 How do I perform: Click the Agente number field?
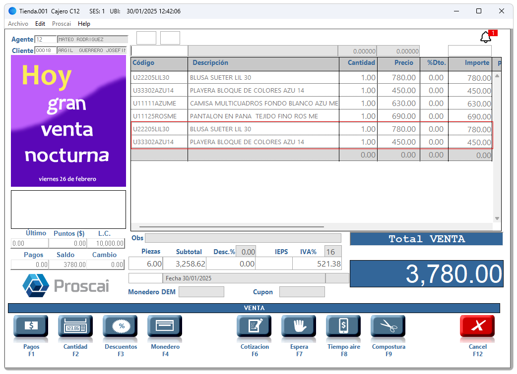tap(46, 40)
